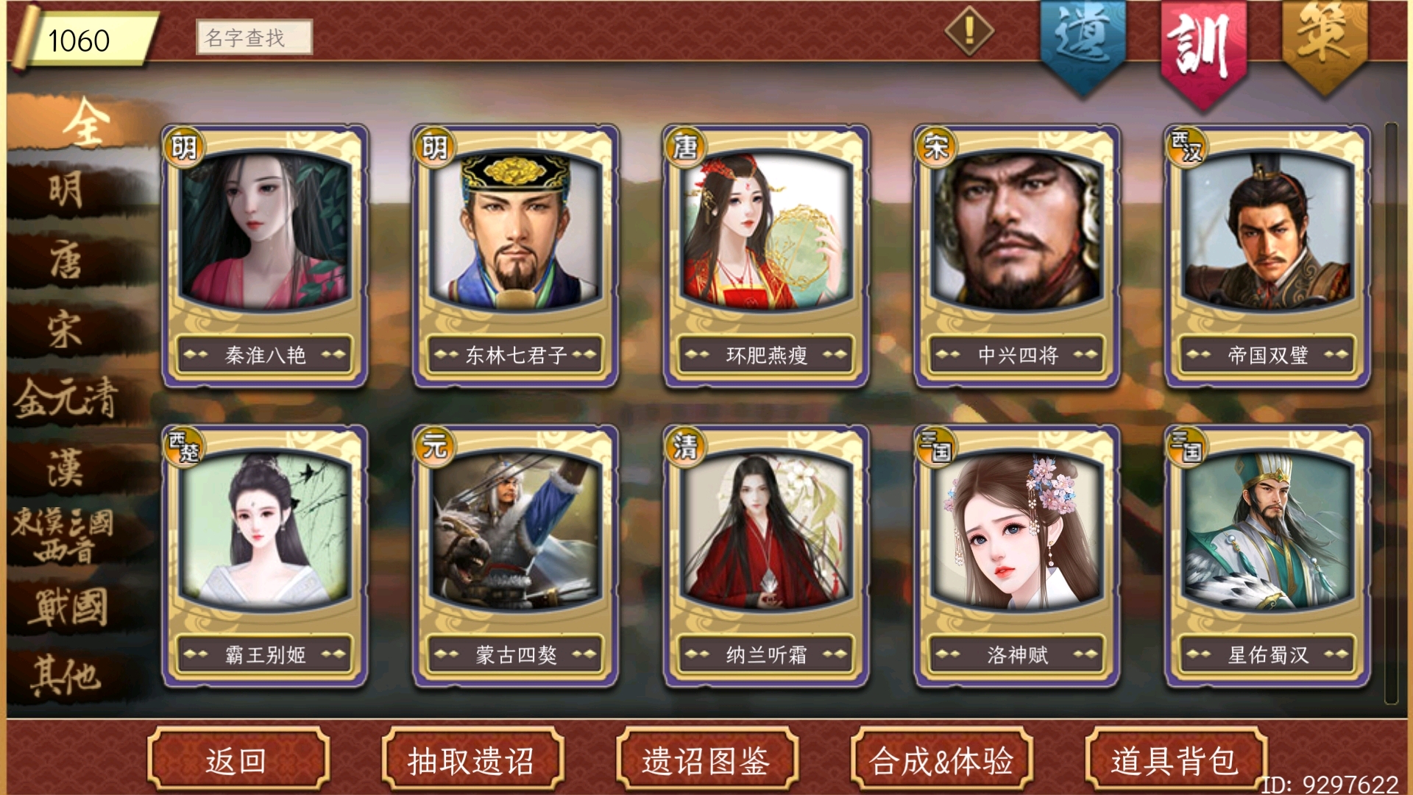Select the 东林七君子 card
1413x795 pixels.
click(515, 255)
